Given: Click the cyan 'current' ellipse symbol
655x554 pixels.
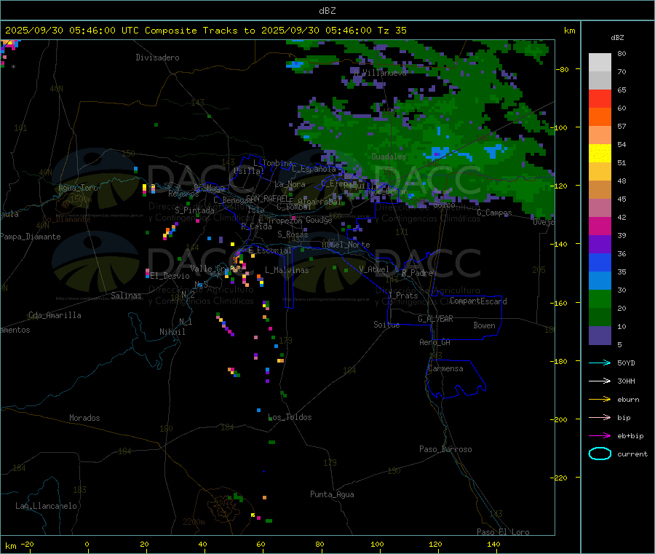Looking at the screenshot, I should click(x=600, y=454).
